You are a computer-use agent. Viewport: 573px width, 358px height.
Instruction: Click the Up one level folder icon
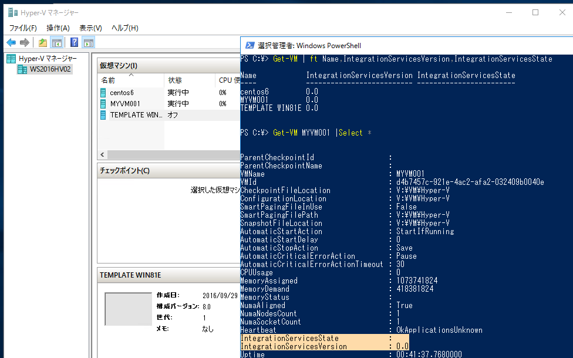43,43
